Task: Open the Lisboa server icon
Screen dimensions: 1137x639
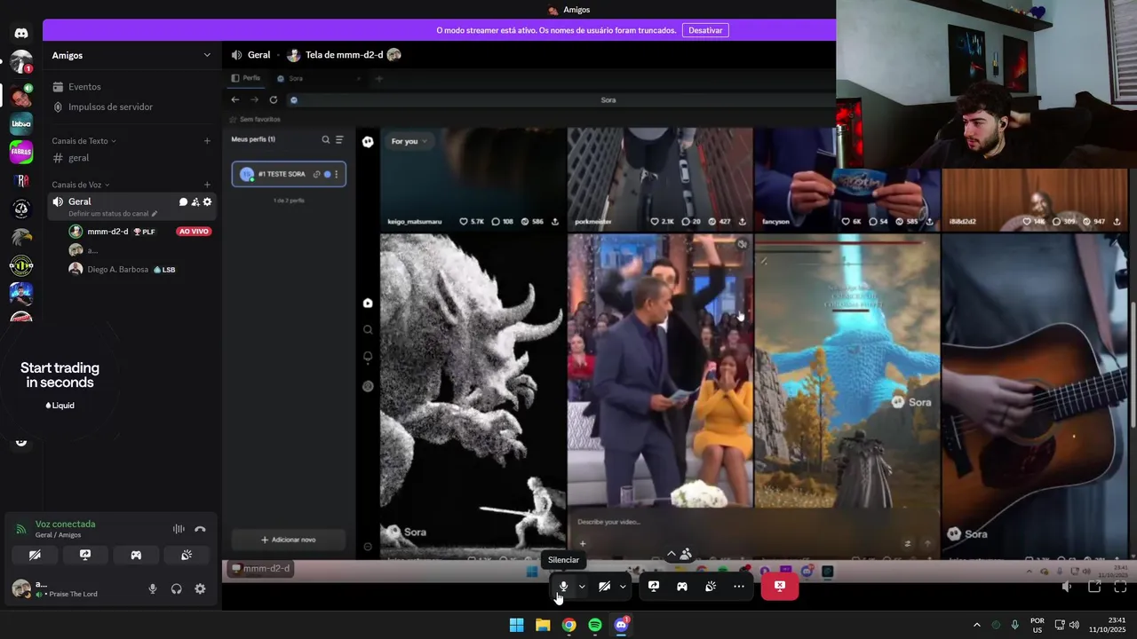Action: (21, 123)
